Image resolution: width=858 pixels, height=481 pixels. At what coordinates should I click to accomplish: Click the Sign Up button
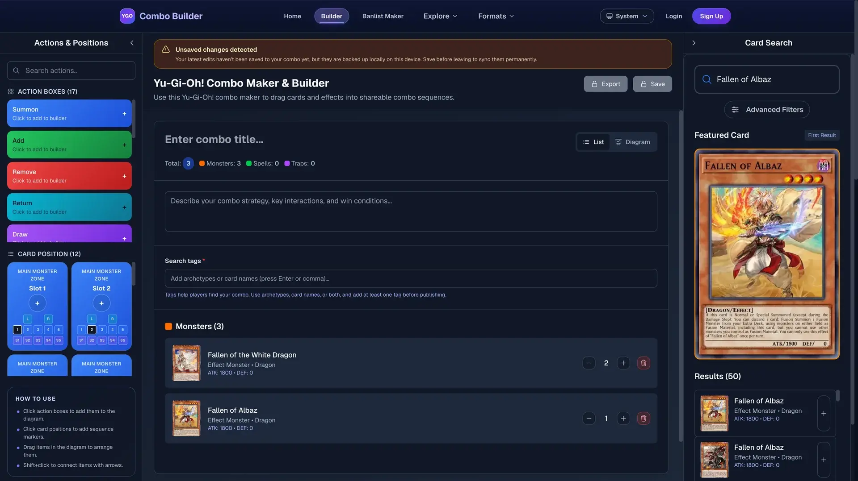tap(711, 16)
